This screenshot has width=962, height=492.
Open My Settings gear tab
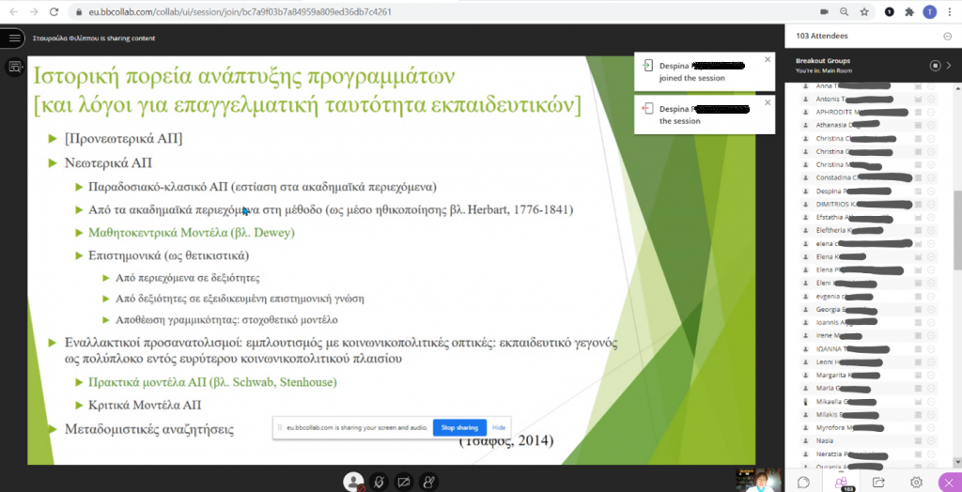tap(916, 483)
